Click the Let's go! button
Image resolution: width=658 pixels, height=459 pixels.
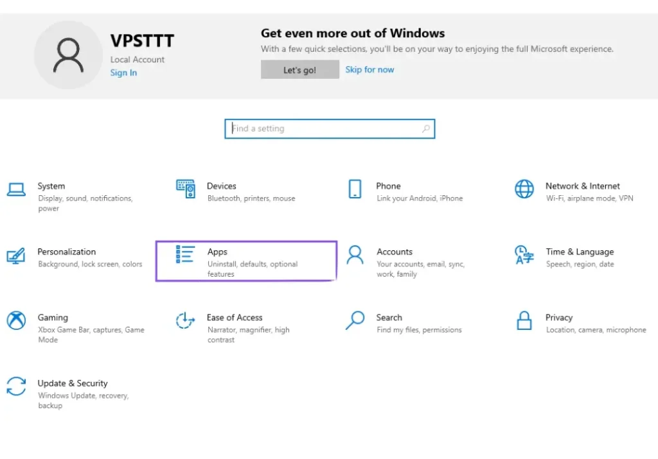[300, 69]
